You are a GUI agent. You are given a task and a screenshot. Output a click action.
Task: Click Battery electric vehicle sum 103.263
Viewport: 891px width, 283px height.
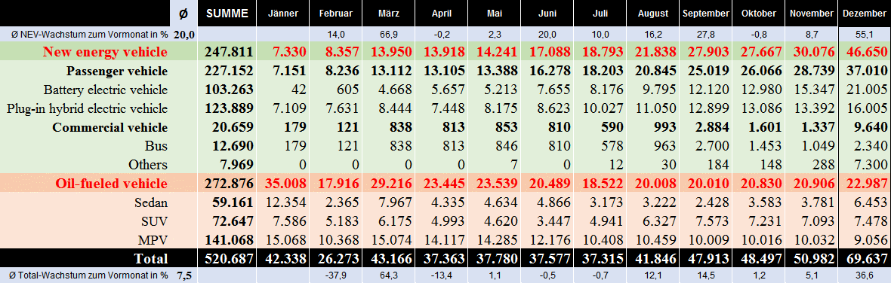click(x=229, y=90)
